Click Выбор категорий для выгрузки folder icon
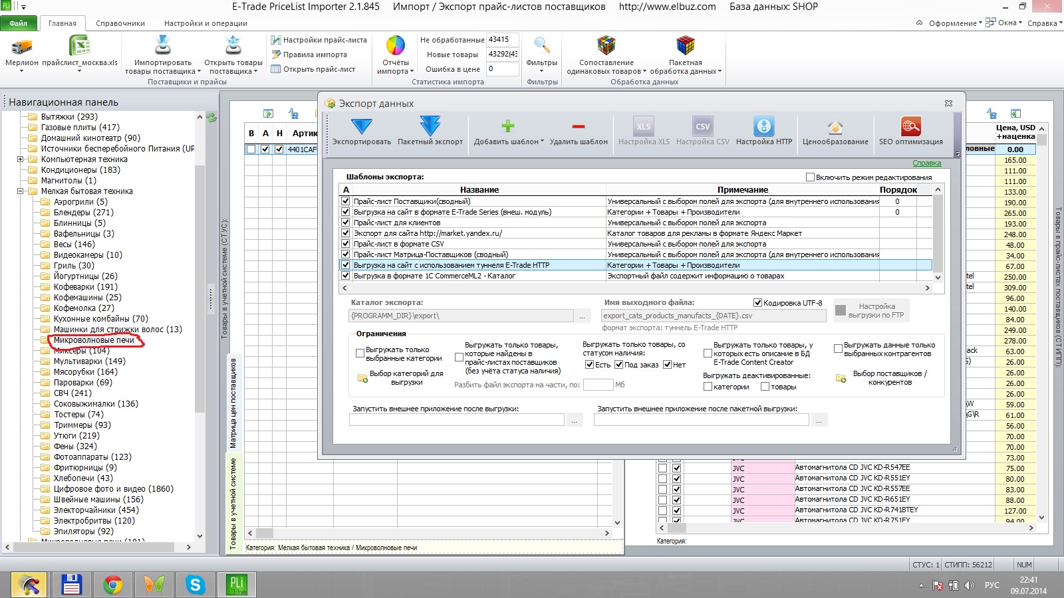Image resolution: width=1064 pixels, height=598 pixels. click(x=363, y=378)
